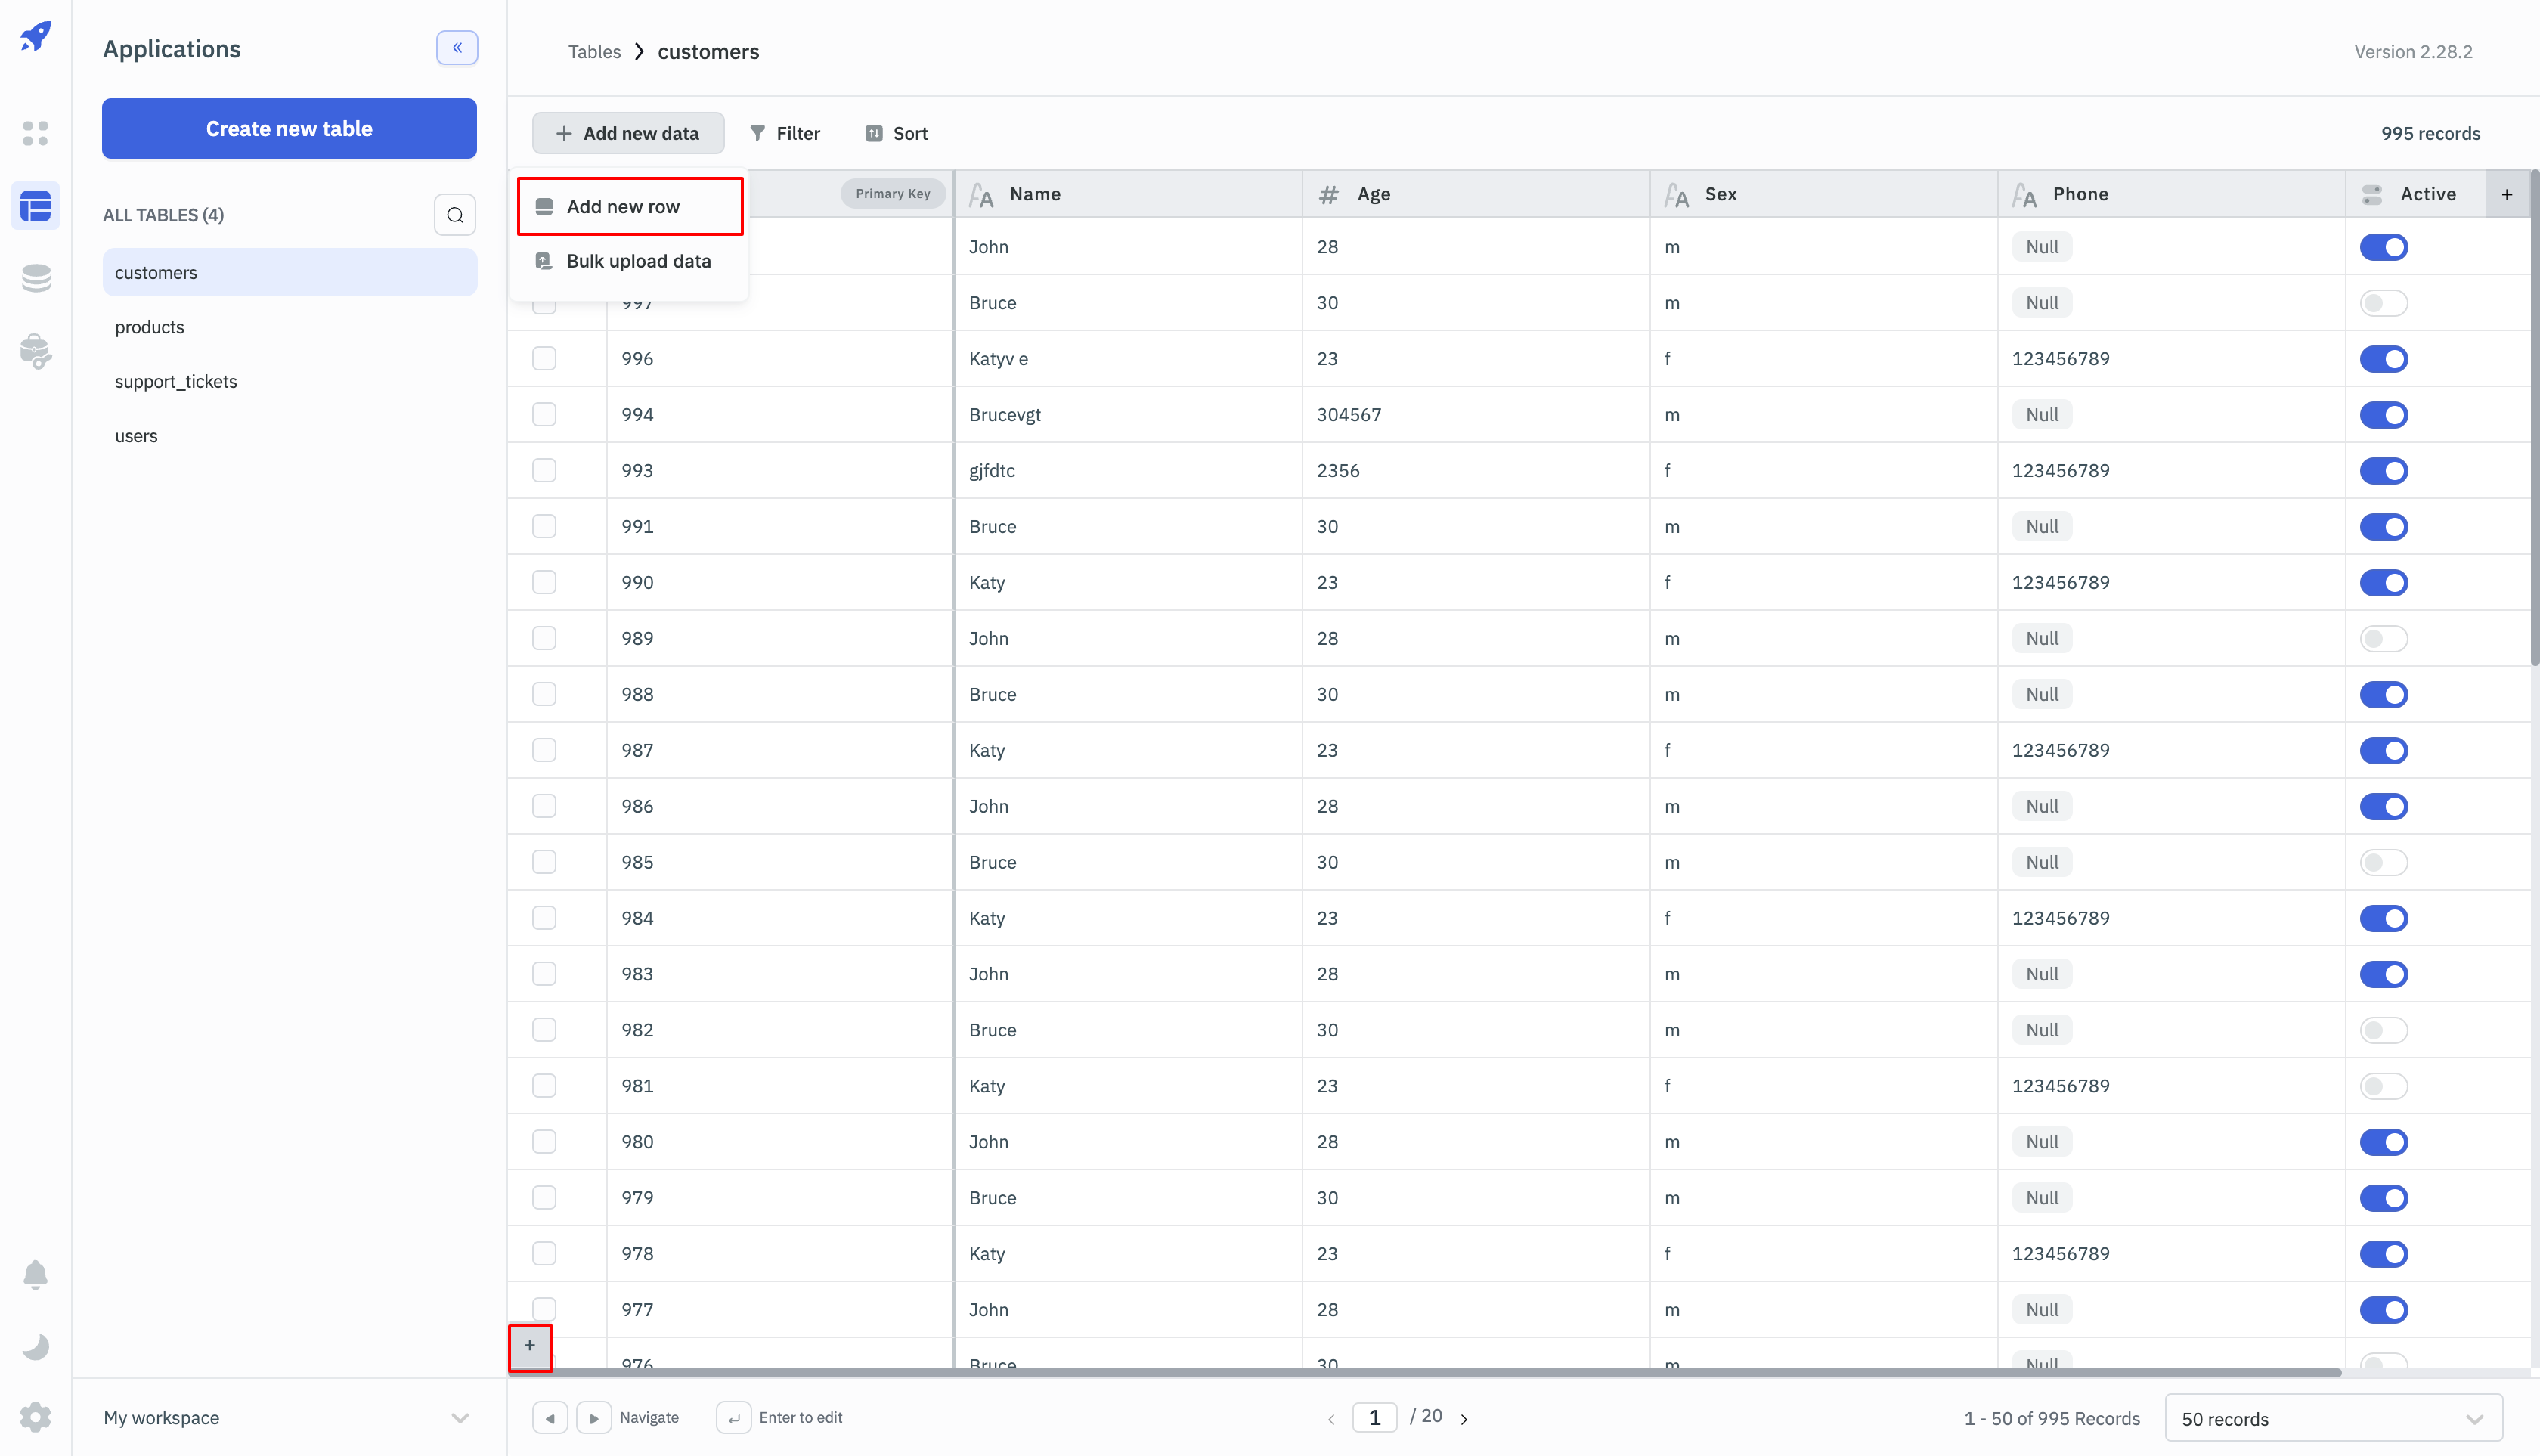Screen dimensions: 2540x1456
Task: Collapse the Applications sidebar panel
Action: pos(457,48)
